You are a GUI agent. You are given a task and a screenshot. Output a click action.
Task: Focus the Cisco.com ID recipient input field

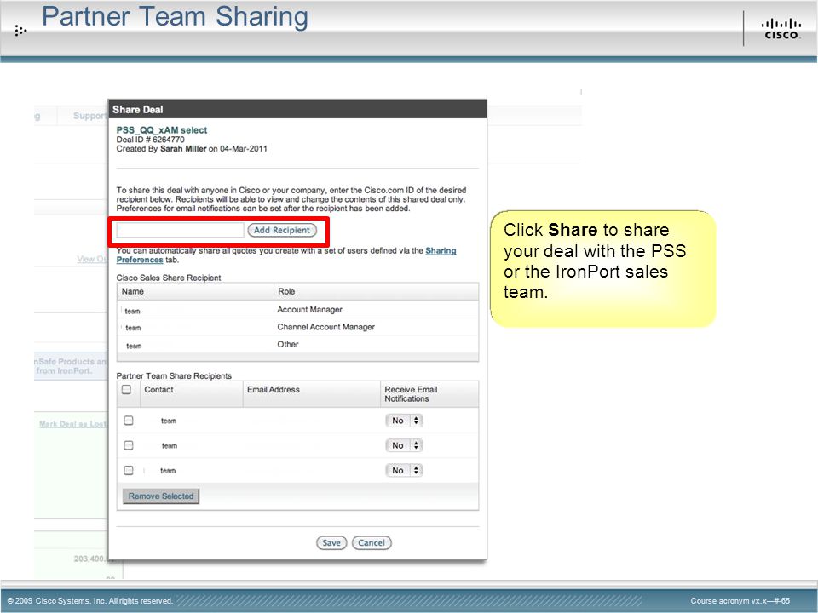point(180,230)
